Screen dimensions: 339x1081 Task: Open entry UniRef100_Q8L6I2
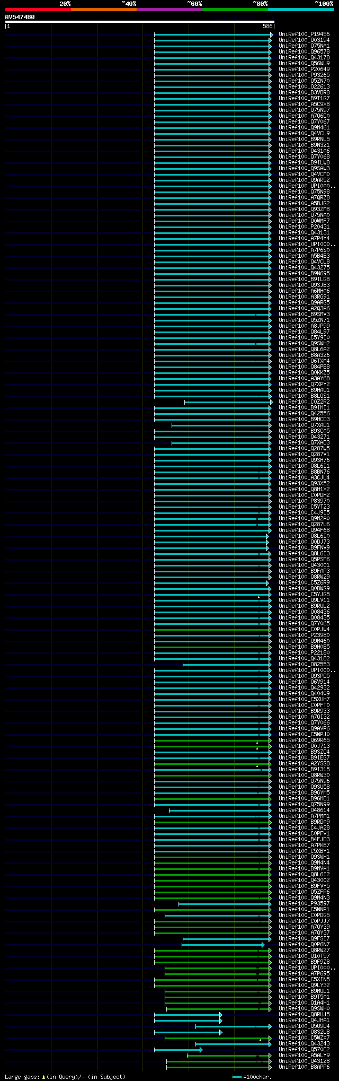coord(304,875)
